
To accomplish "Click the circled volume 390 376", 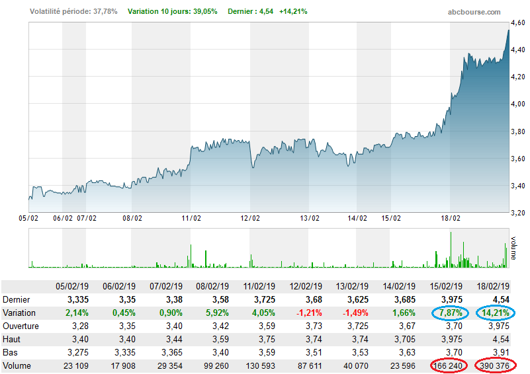I will 494,365.
